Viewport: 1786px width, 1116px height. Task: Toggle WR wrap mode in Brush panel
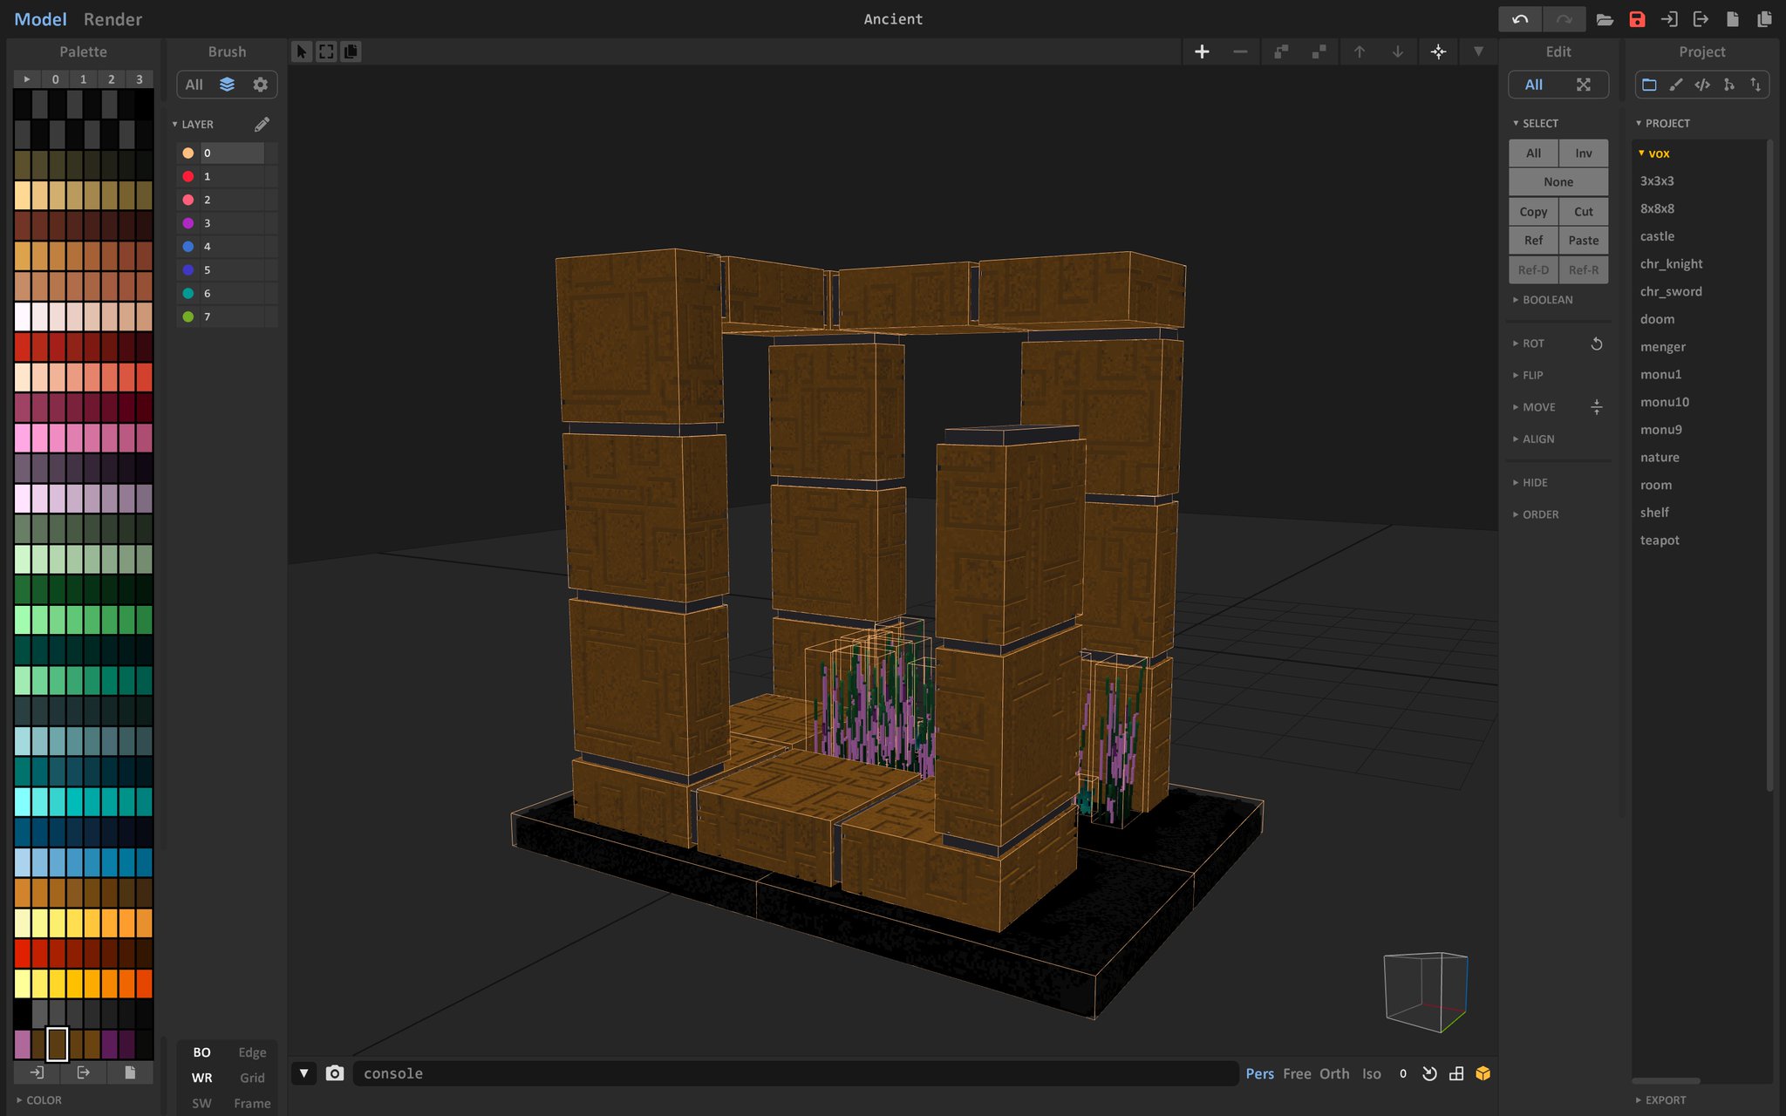click(201, 1078)
